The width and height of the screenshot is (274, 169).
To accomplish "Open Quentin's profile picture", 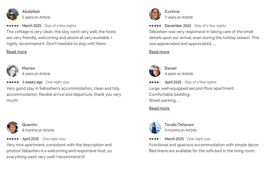I will point(13,128).
